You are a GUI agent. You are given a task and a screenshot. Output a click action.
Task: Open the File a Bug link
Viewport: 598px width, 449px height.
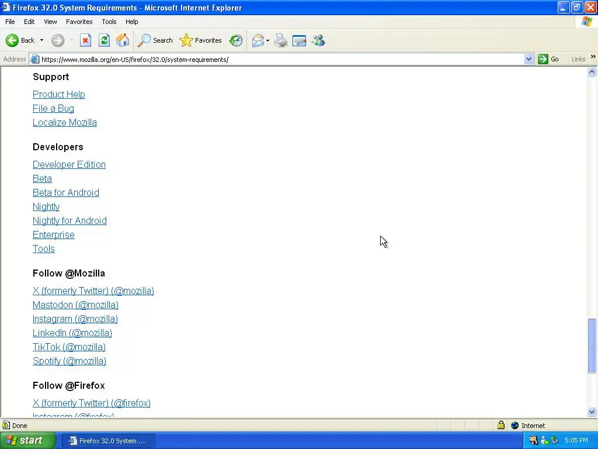[53, 108]
